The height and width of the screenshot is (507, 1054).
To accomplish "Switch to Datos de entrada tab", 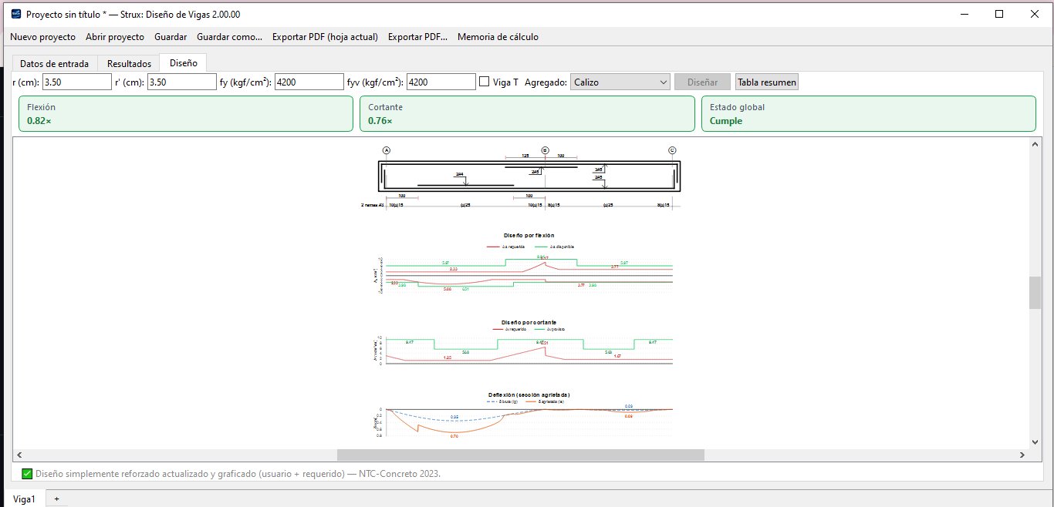I will click(54, 63).
